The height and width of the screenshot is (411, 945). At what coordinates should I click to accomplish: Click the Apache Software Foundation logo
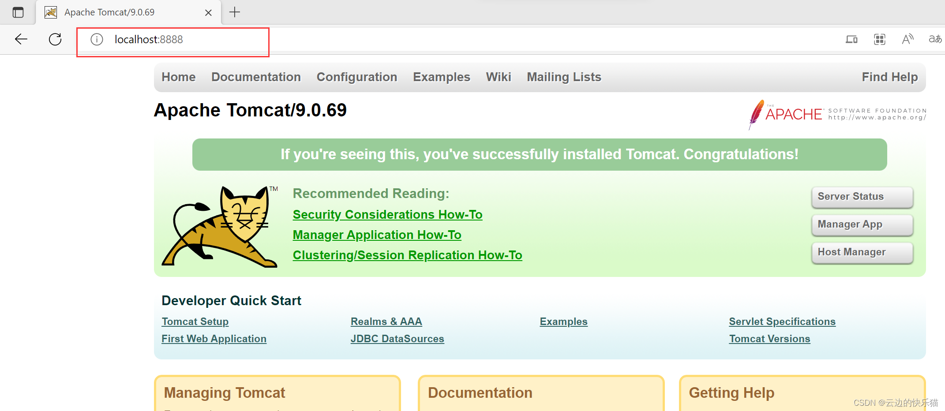click(x=837, y=114)
